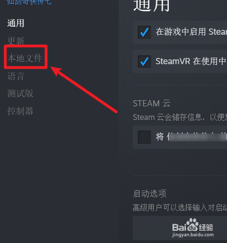Click the blurred Steam Cloud option row
Screen dimensions: 227x243
click(x=180, y=137)
